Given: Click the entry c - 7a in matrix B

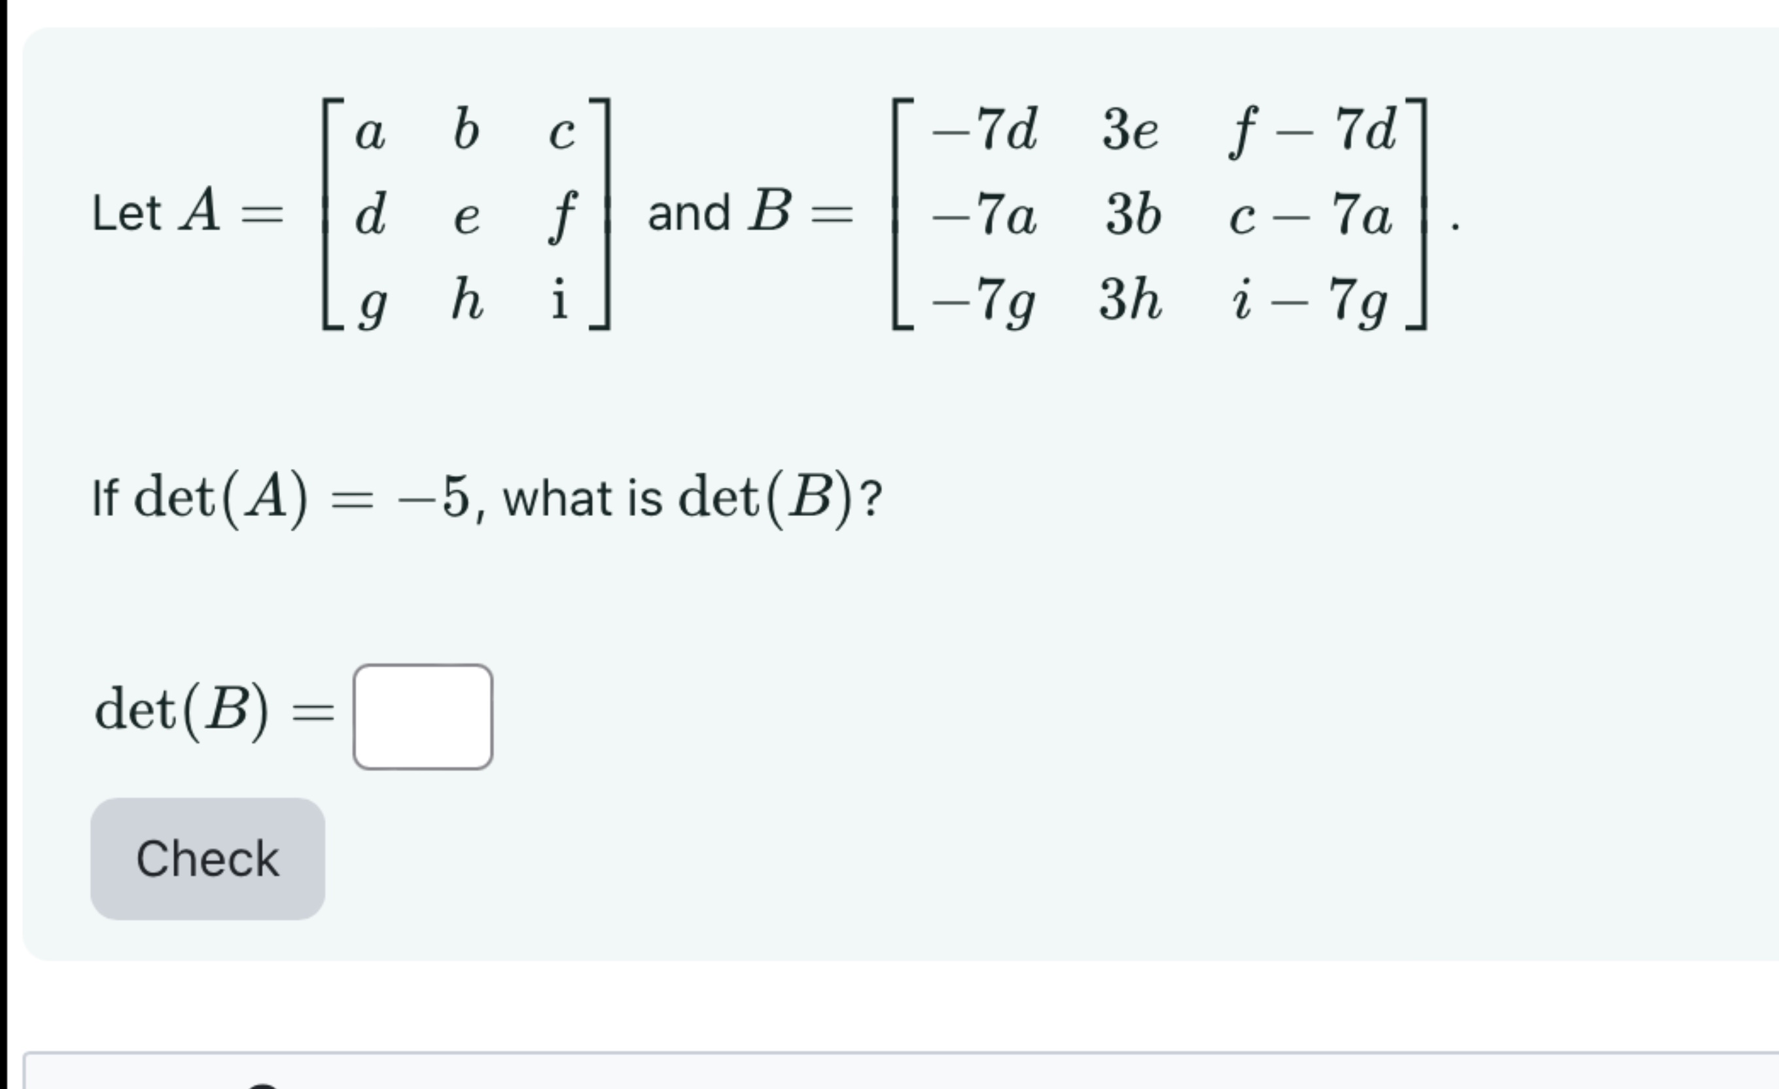Looking at the screenshot, I should point(1312,213).
